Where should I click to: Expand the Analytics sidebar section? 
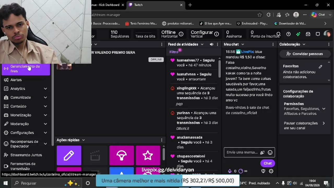point(45,89)
